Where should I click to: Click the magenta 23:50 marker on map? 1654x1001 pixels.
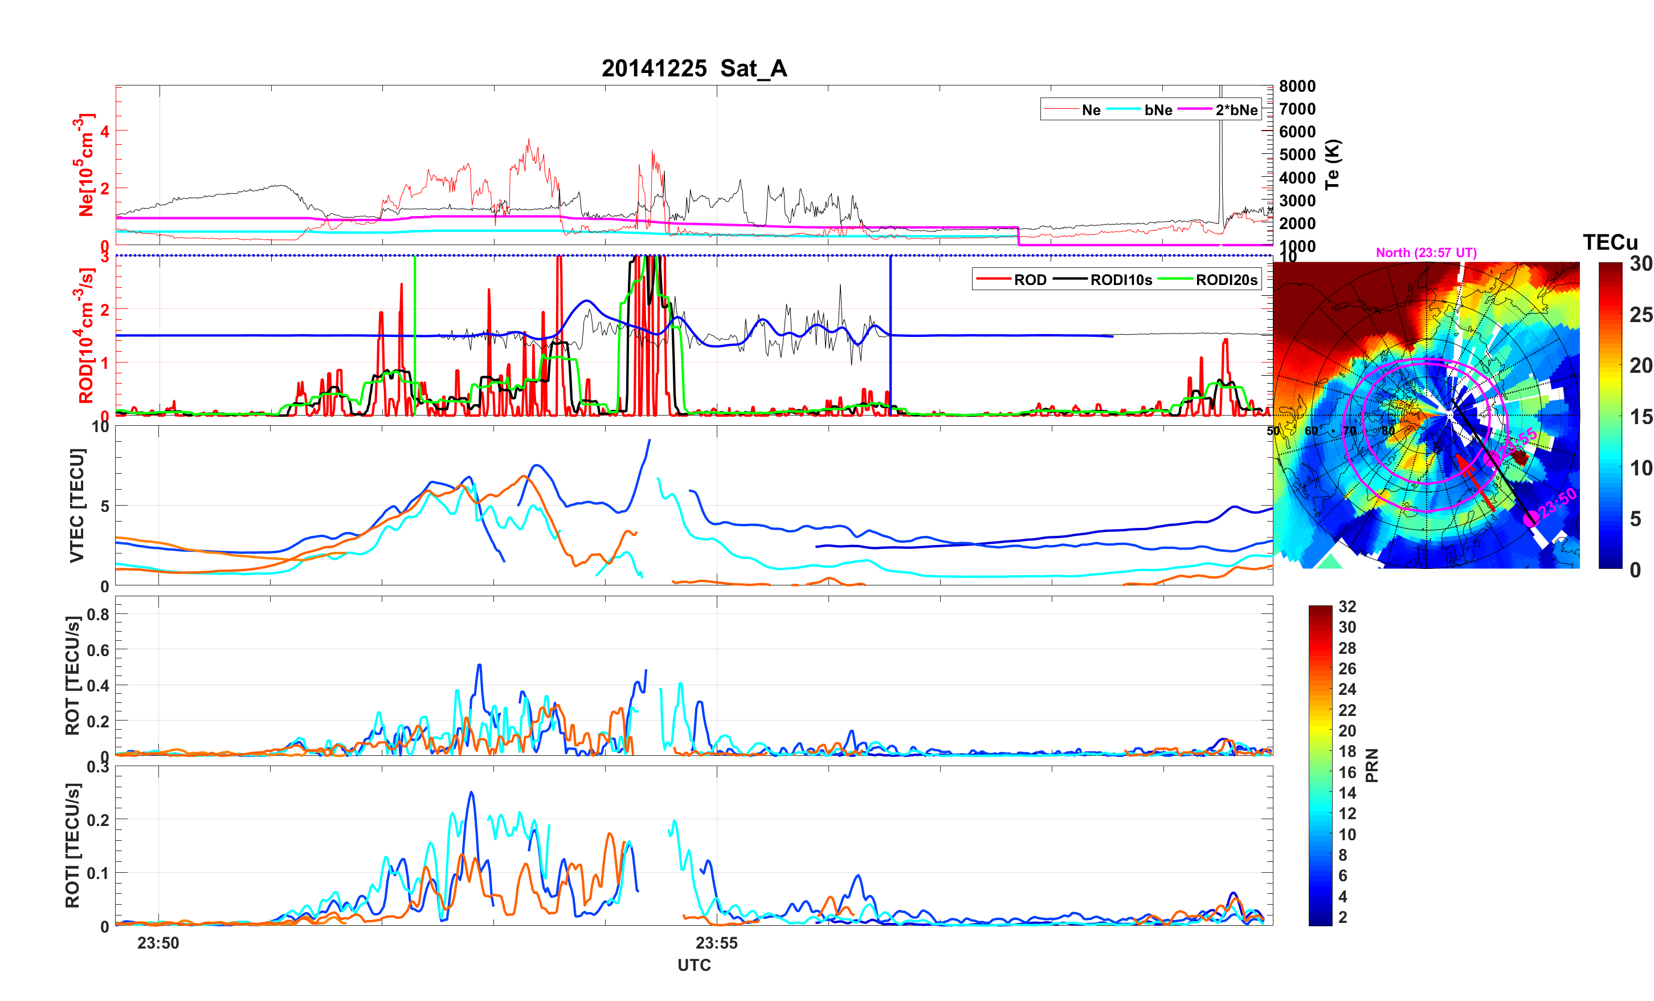(1531, 518)
